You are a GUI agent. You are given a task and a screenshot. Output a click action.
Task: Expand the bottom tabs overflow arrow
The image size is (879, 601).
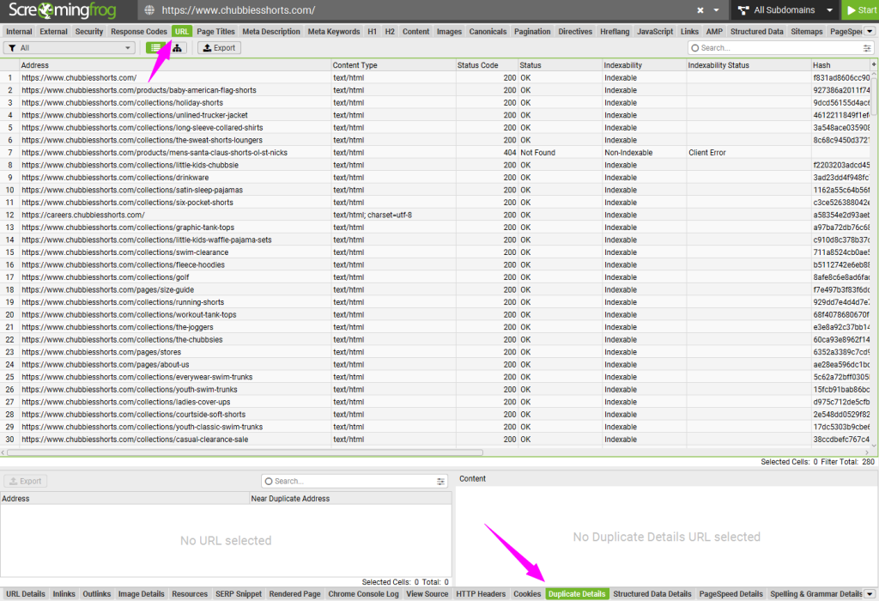tap(870, 594)
